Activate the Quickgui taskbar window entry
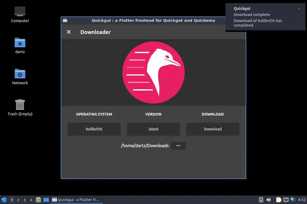Image resolution: width=307 pixels, height=204 pixels. (76, 200)
